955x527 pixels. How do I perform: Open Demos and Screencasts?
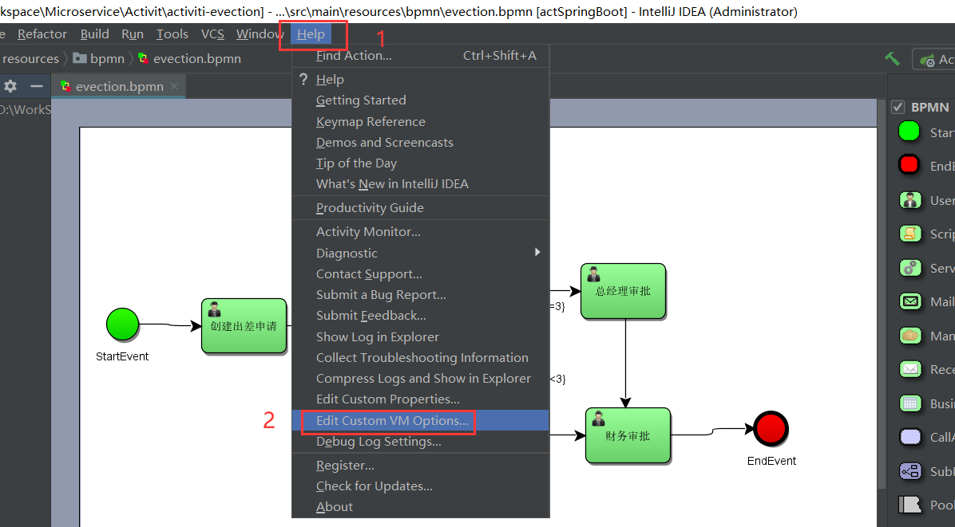point(420,142)
